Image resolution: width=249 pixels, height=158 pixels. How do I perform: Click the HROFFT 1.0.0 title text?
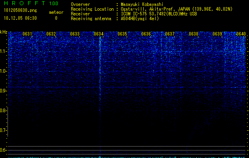point(31,3)
